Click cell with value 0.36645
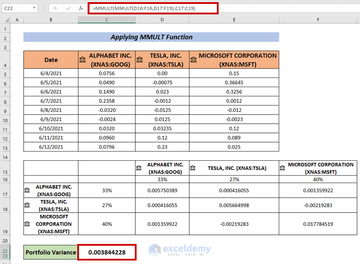 tap(234, 82)
